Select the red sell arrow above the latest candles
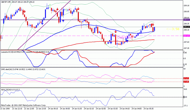The width and height of the screenshot is (190, 110). pos(153,24)
